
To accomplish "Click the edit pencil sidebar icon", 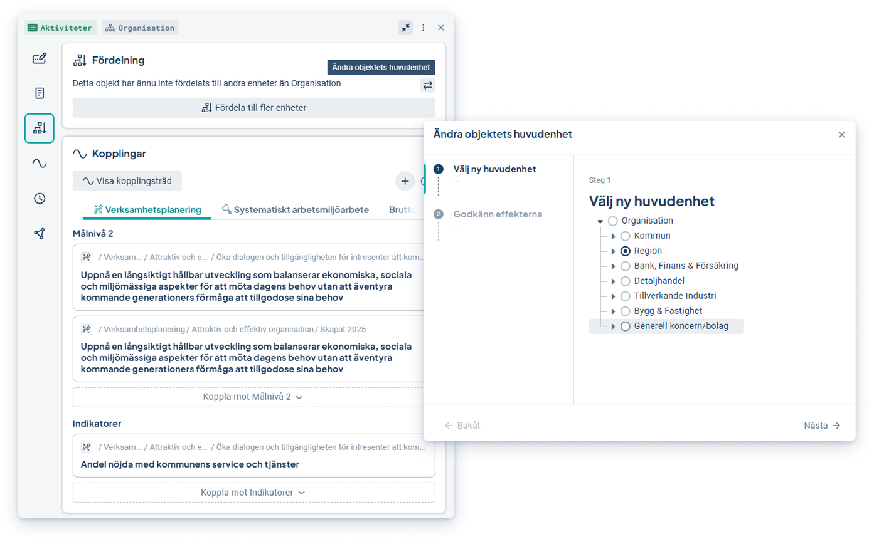I will [x=40, y=58].
